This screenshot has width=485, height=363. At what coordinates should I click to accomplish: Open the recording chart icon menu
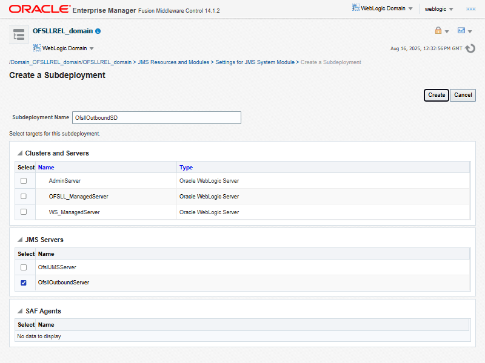pyautogui.click(x=461, y=30)
